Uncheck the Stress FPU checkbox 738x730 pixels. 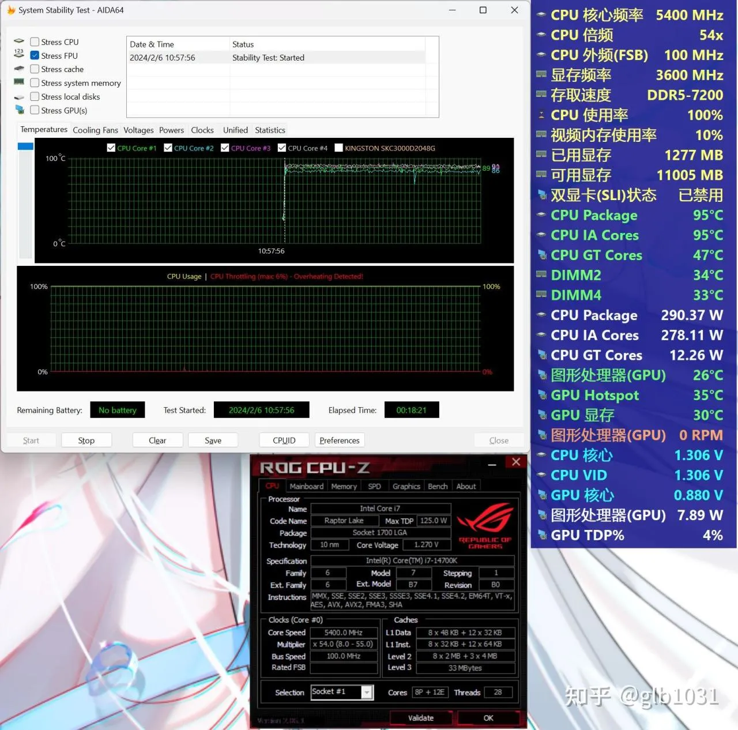tap(35, 55)
